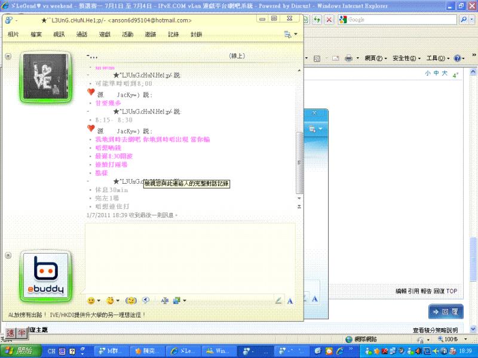Click the 回覆 reply button
Screen dimensions: 478x358
point(446,311)
